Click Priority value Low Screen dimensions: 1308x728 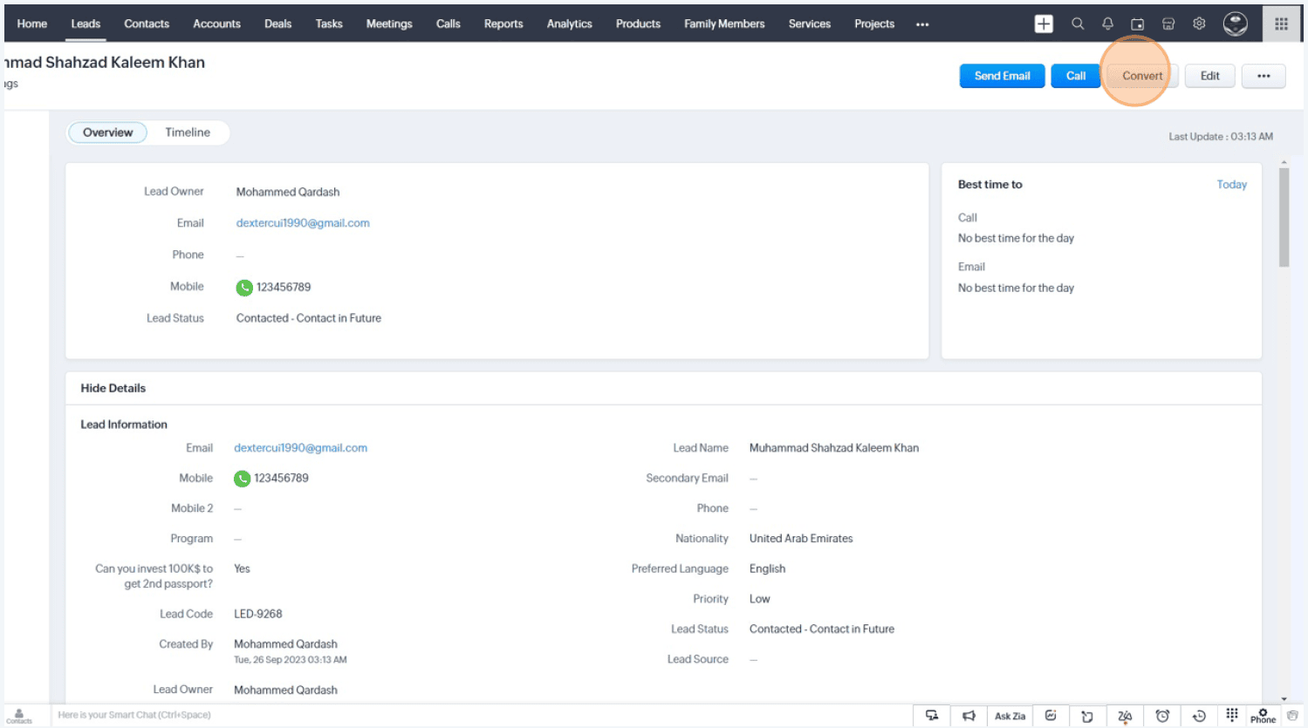click(x=759, y=599)
